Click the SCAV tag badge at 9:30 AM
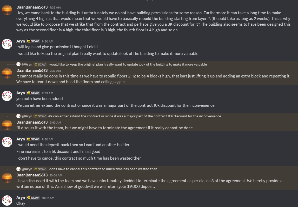Viewport: 298px width, 207px height. (33, 41)
